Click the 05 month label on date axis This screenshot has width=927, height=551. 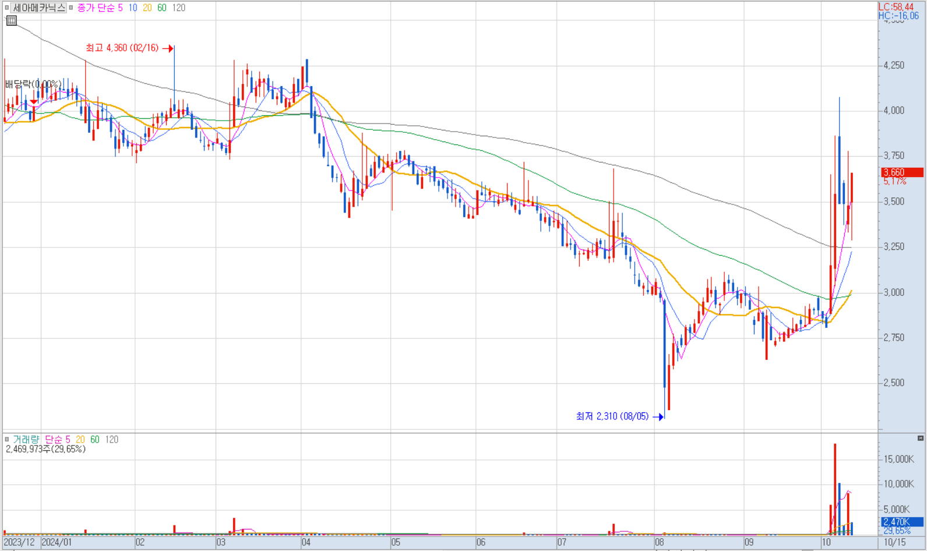(x=396, y=543)
